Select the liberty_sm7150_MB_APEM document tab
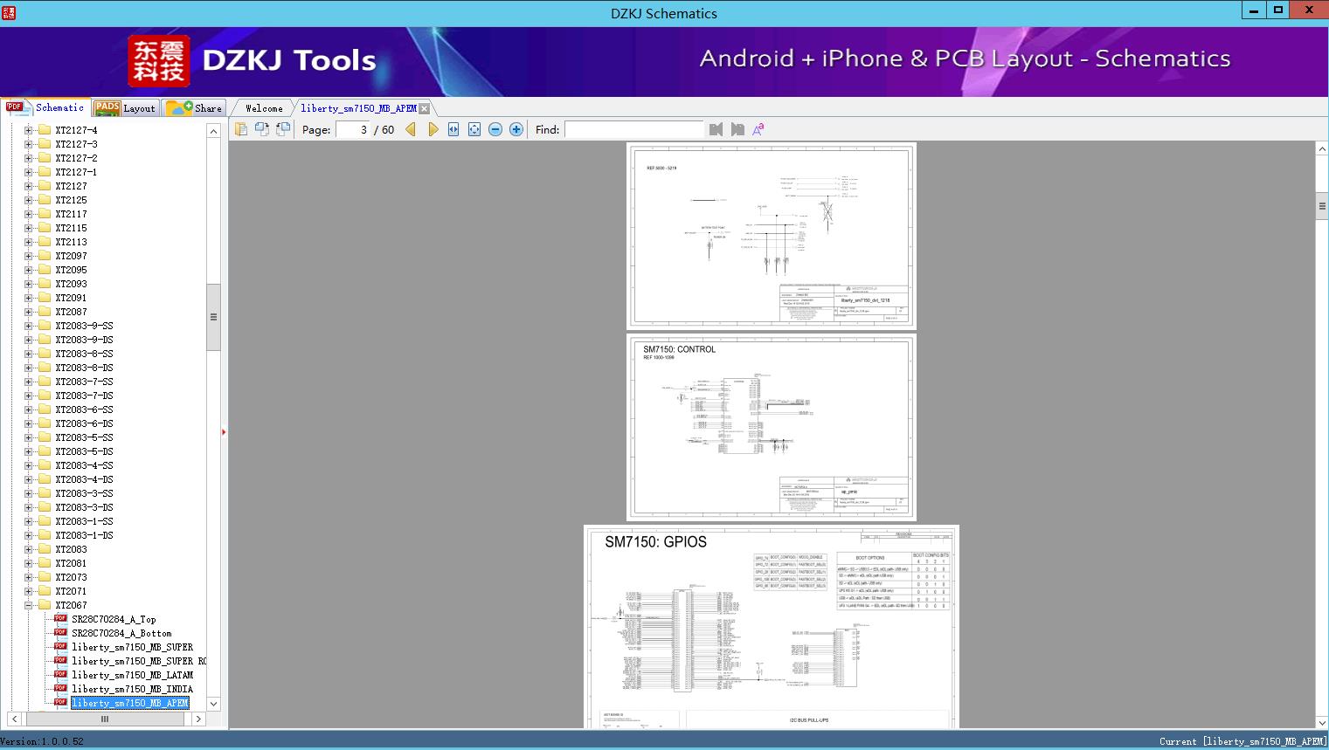 (x=358, y=108)
